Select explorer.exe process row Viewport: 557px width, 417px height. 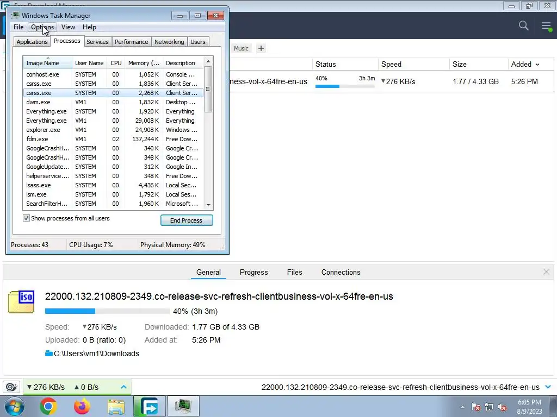[113, 130]
